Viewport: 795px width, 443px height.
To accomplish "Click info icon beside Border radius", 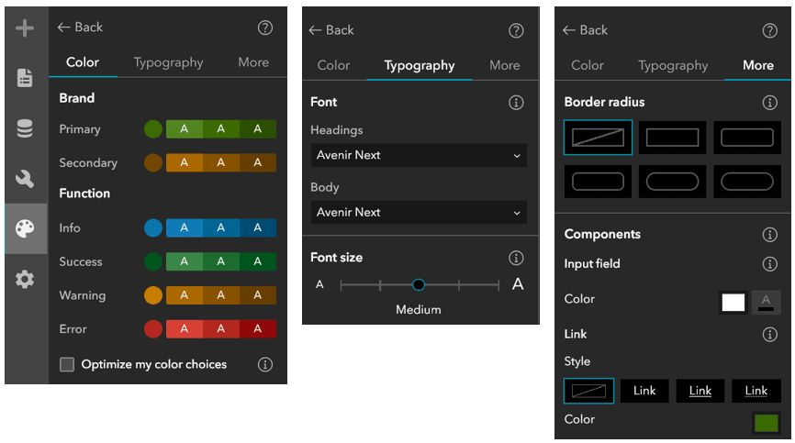I will (770, 103).
